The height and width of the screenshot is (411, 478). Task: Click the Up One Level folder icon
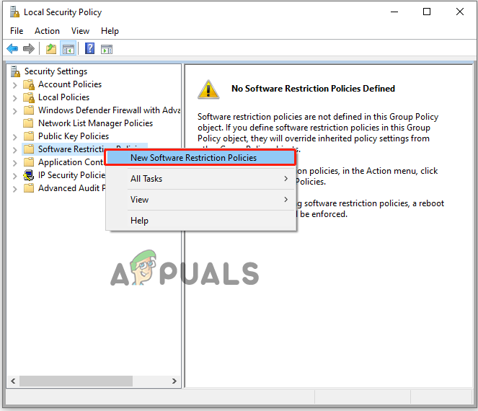51,49
